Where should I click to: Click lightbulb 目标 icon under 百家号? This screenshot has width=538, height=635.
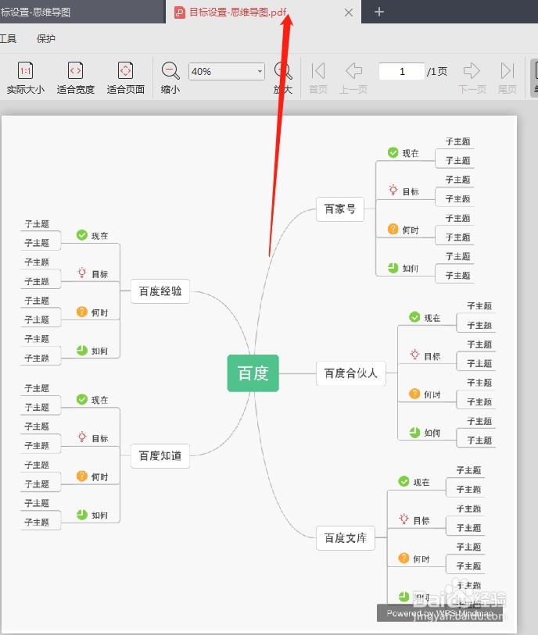(393, 190)
